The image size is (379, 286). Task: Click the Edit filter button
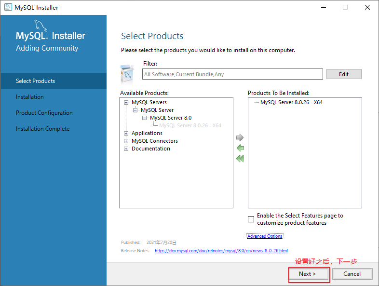tap(344, 74)
